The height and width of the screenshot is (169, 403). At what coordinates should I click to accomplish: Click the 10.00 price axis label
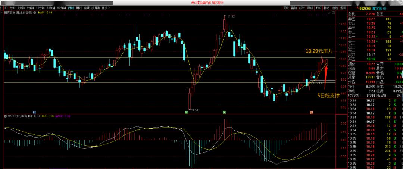pos(343,66)
